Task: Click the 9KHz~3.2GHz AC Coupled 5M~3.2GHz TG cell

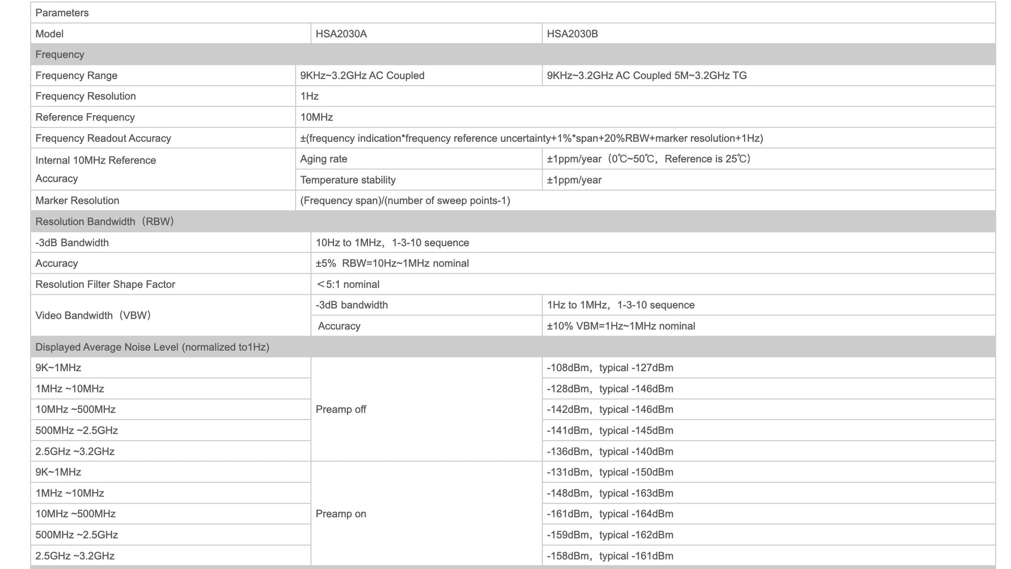Action: (x=646, y=76)
